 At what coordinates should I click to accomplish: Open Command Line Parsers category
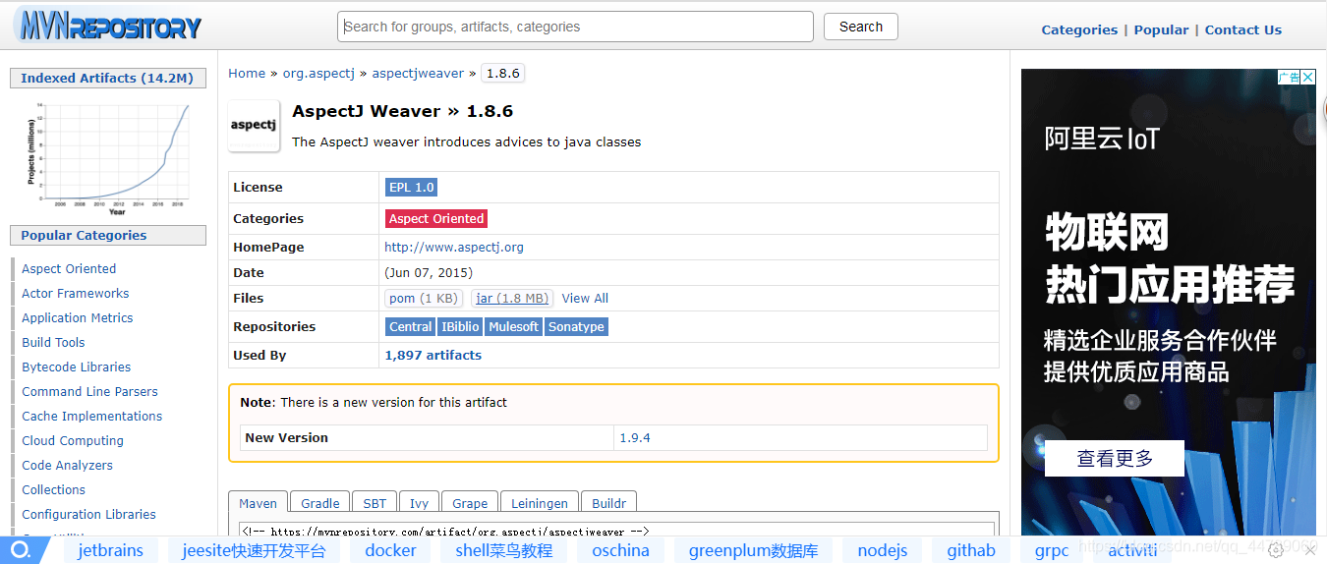(x=89, y=391)
